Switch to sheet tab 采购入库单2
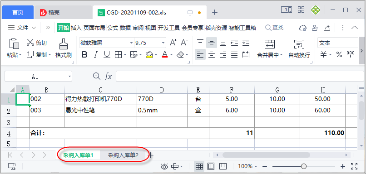Viewport: 366px width, 174px height. pos(123,155)
